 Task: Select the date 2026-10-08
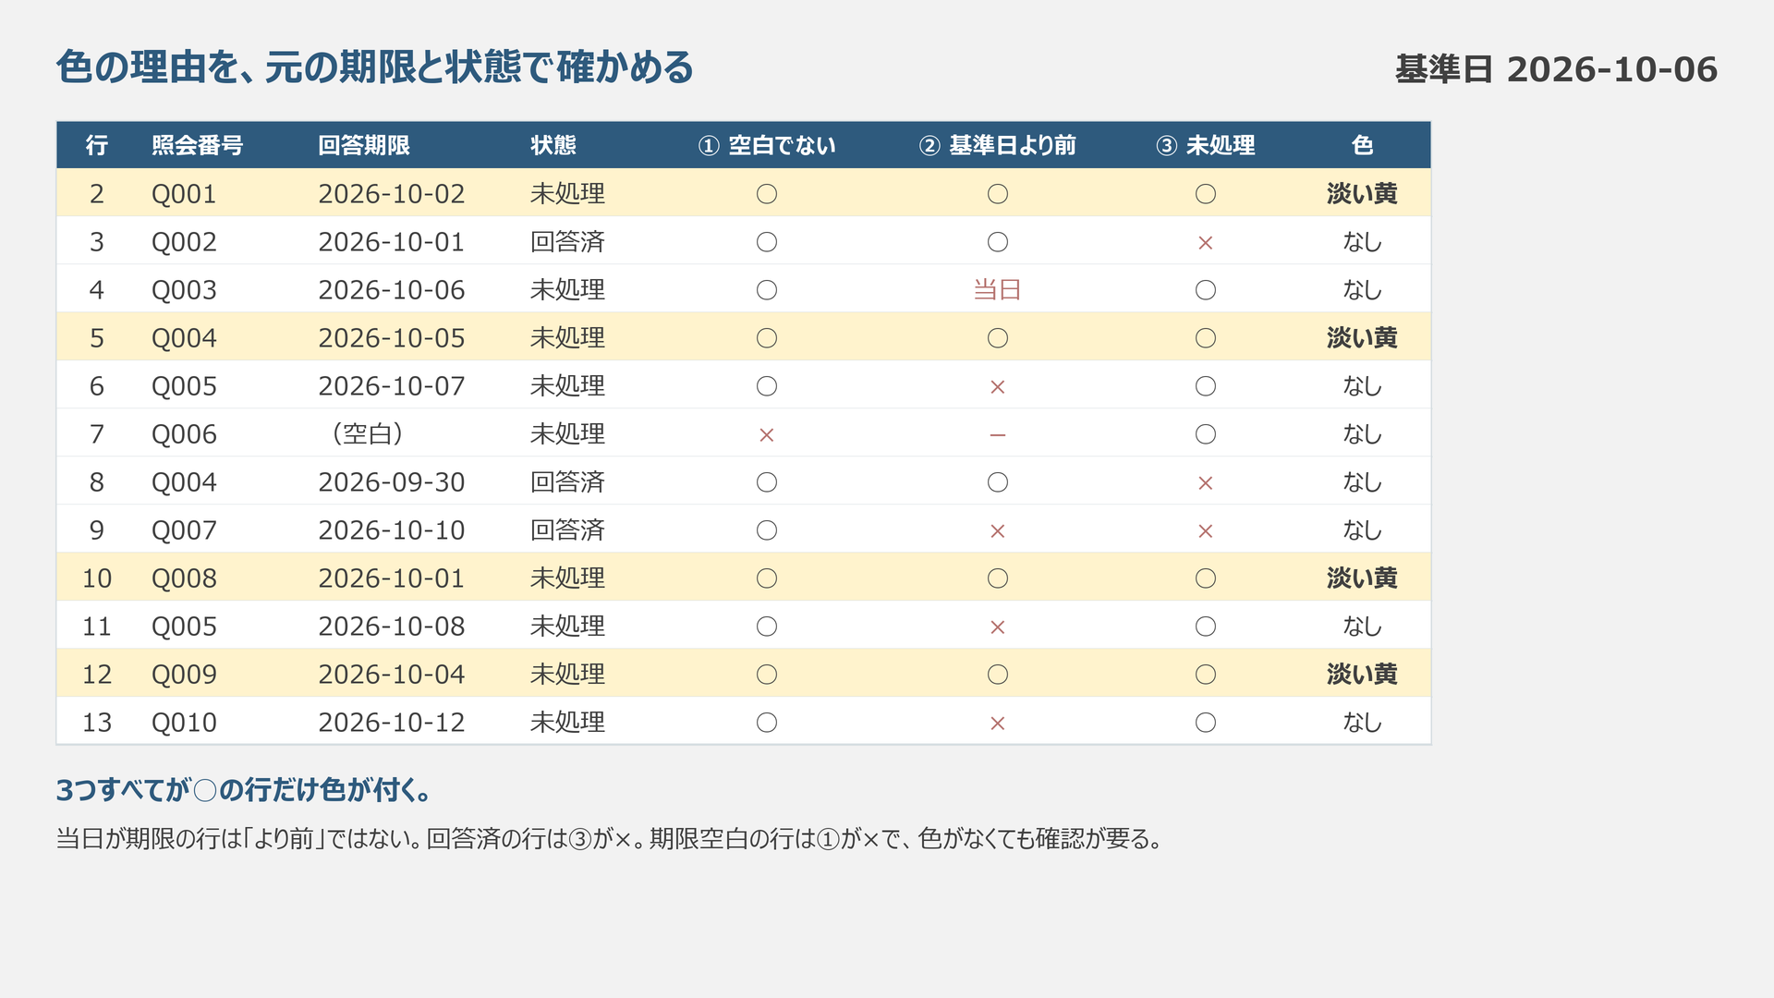click(x=392, y=627)
